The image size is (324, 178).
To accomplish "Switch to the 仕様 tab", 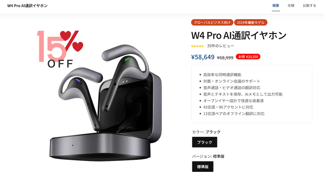I will click(x=291, y=6).
